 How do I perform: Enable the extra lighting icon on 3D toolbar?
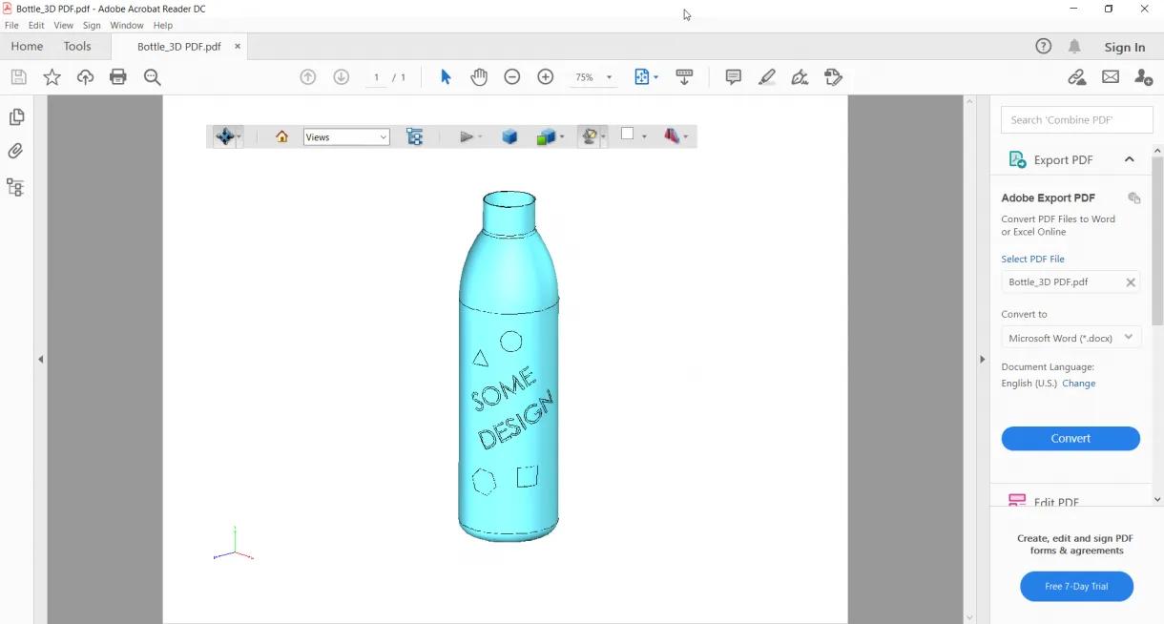(x=590, y=136)
